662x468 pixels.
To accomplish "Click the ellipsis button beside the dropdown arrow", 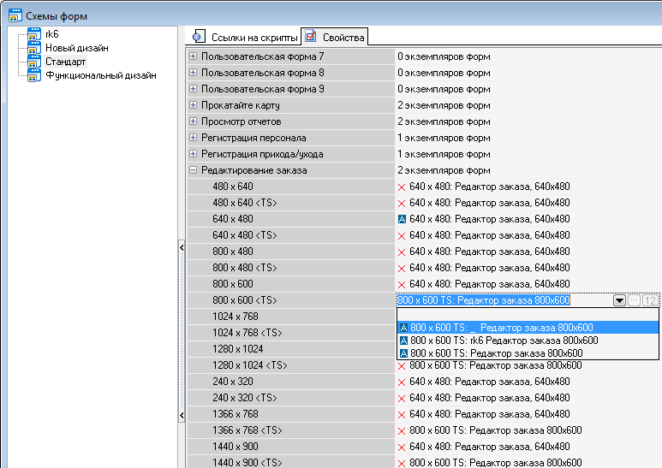I will [634, 300].
